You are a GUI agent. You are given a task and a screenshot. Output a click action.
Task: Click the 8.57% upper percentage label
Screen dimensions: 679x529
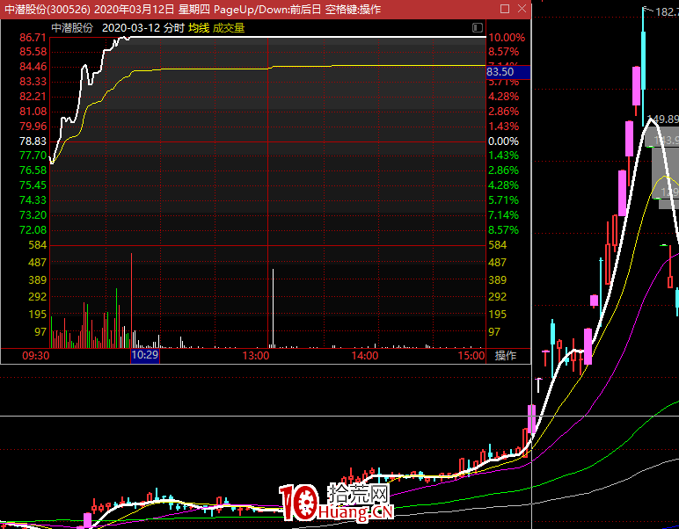tap(504, 52)
